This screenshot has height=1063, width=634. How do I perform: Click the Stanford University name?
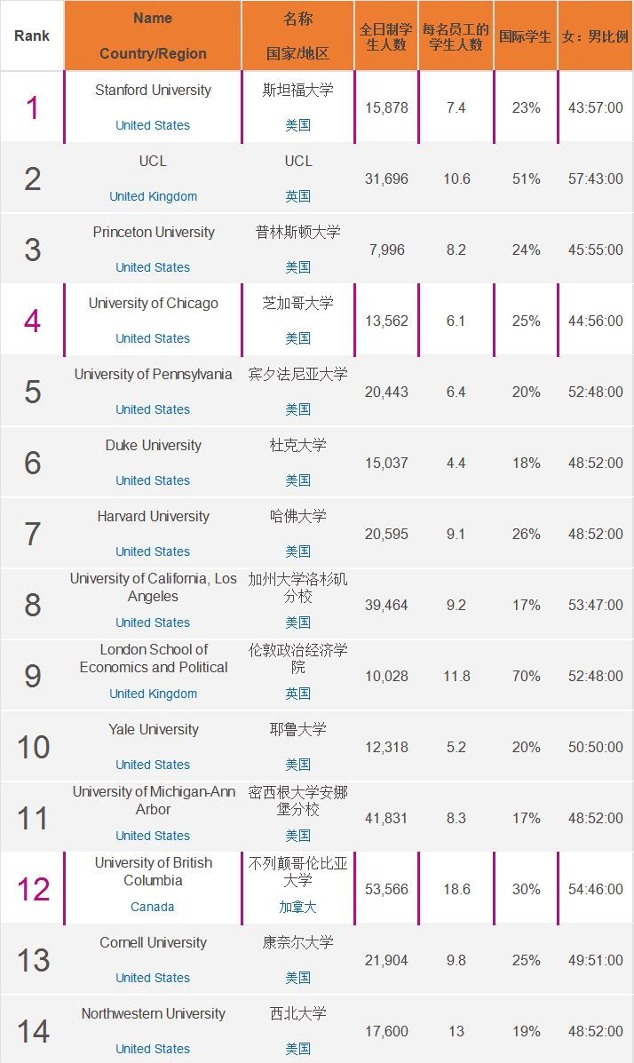tap(153, 91)
